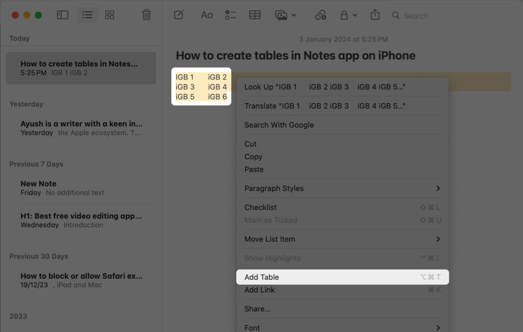Toggle list view for notes

point(87,14)
